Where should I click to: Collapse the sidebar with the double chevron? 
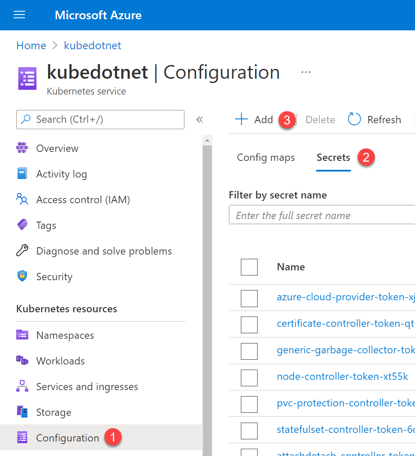coord(199,120)
